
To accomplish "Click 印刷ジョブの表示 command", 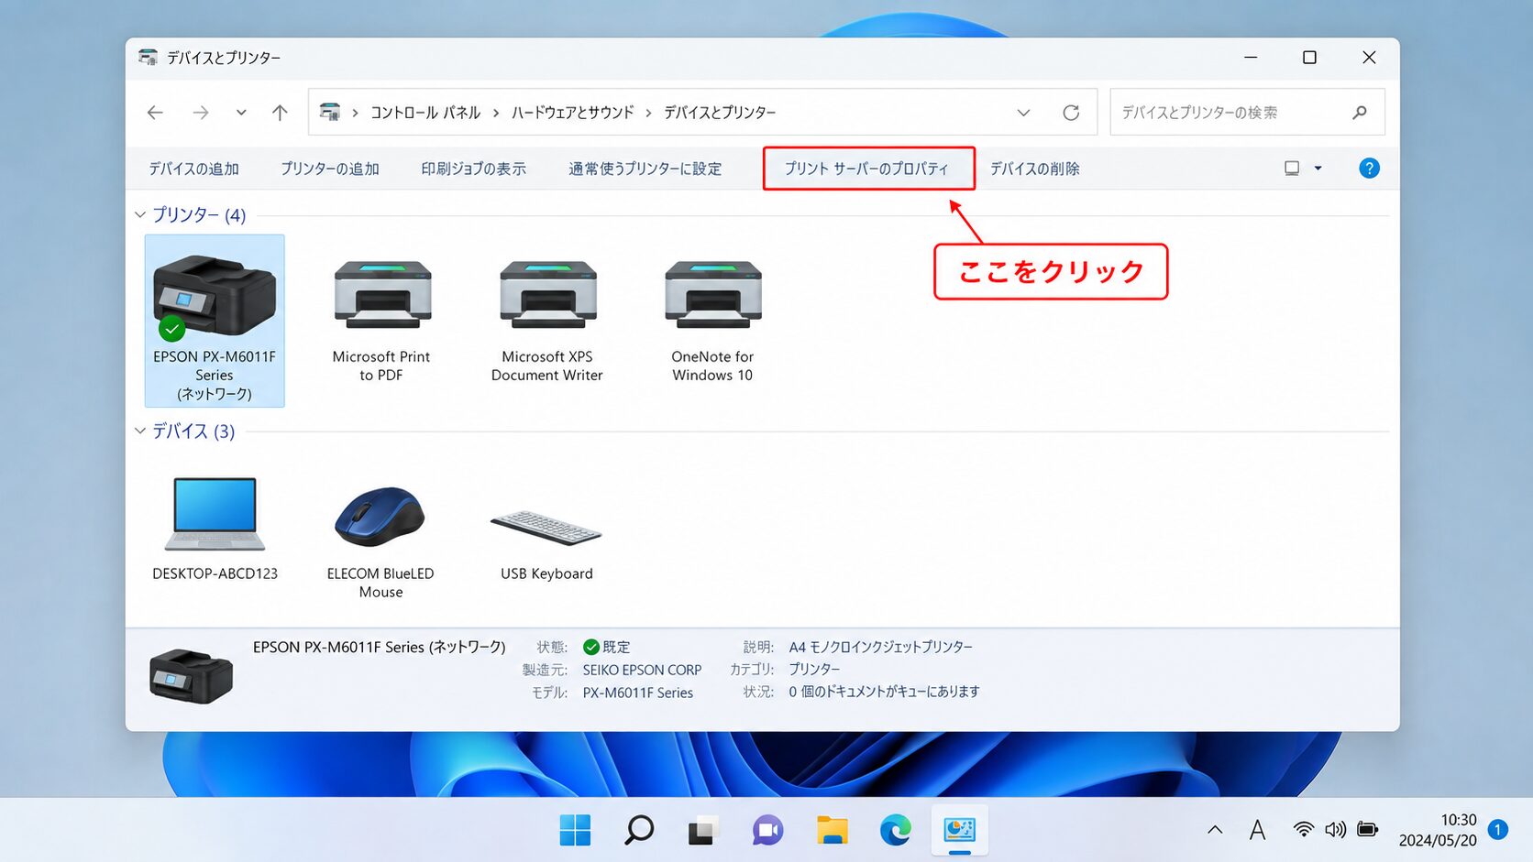I will click(x=474, y=169).
